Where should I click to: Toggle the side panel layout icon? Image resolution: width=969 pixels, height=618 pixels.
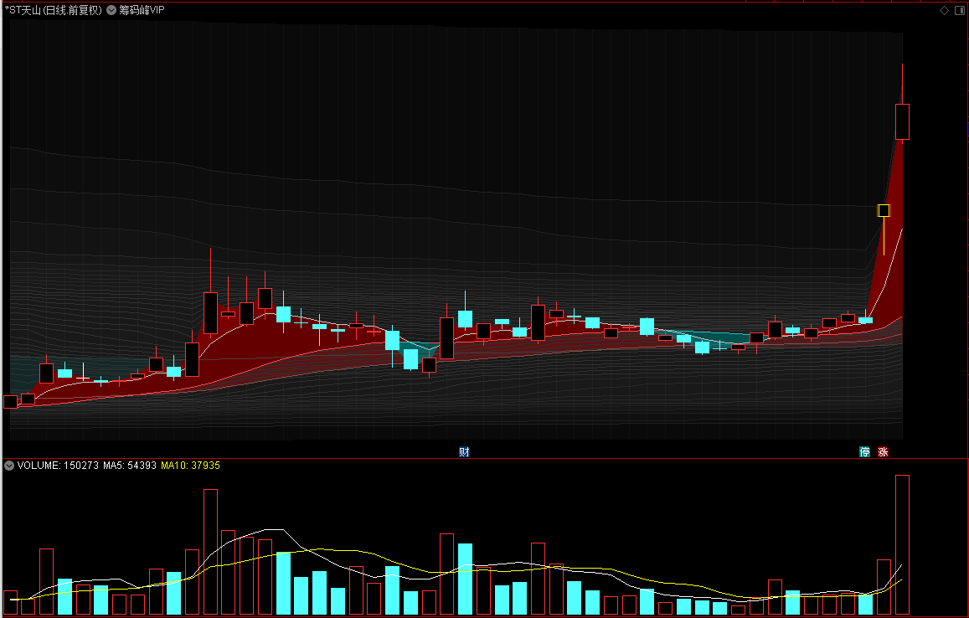(x=961, y=11)
